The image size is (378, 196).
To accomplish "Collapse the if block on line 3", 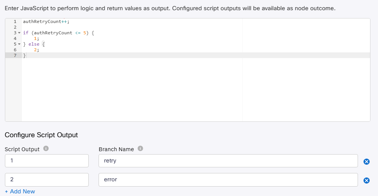I will click(19, 33).
